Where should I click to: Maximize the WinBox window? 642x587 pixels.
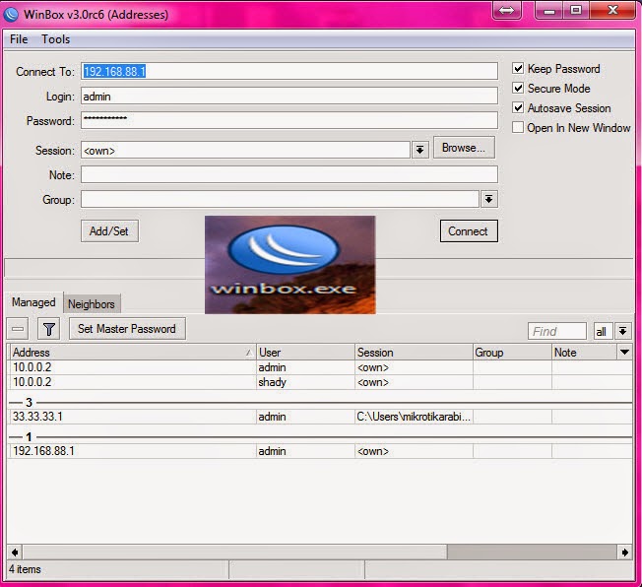point(576,10)
